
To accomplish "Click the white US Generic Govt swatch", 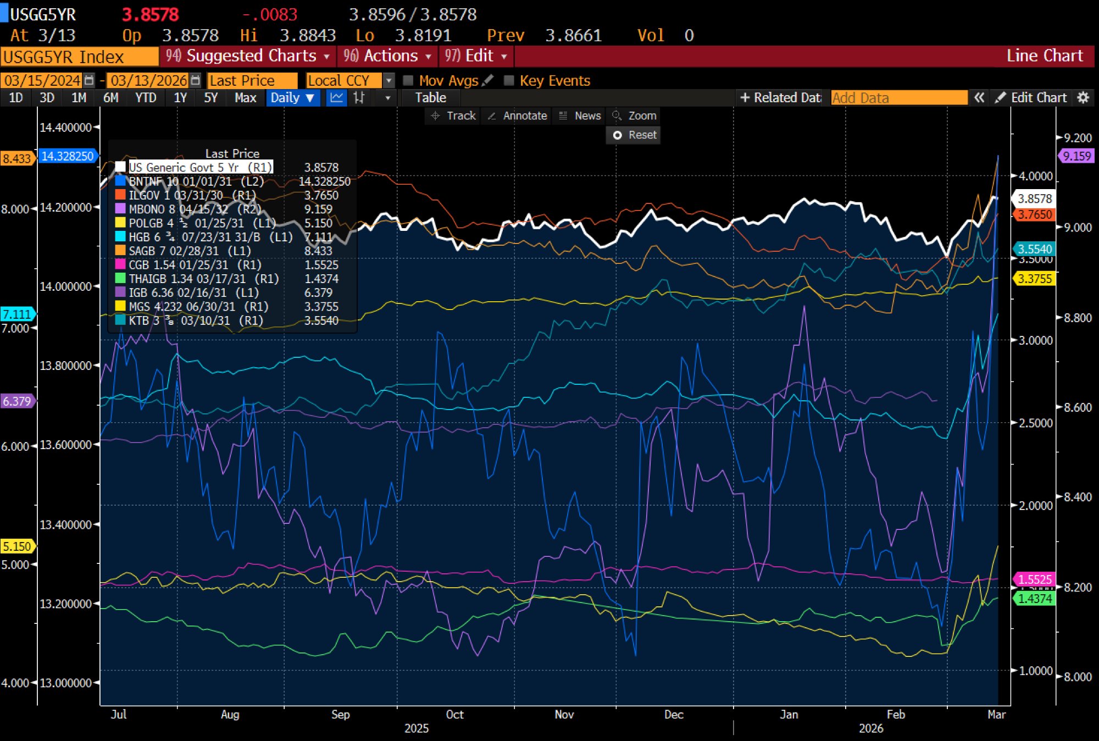I will tap(120, 167).
